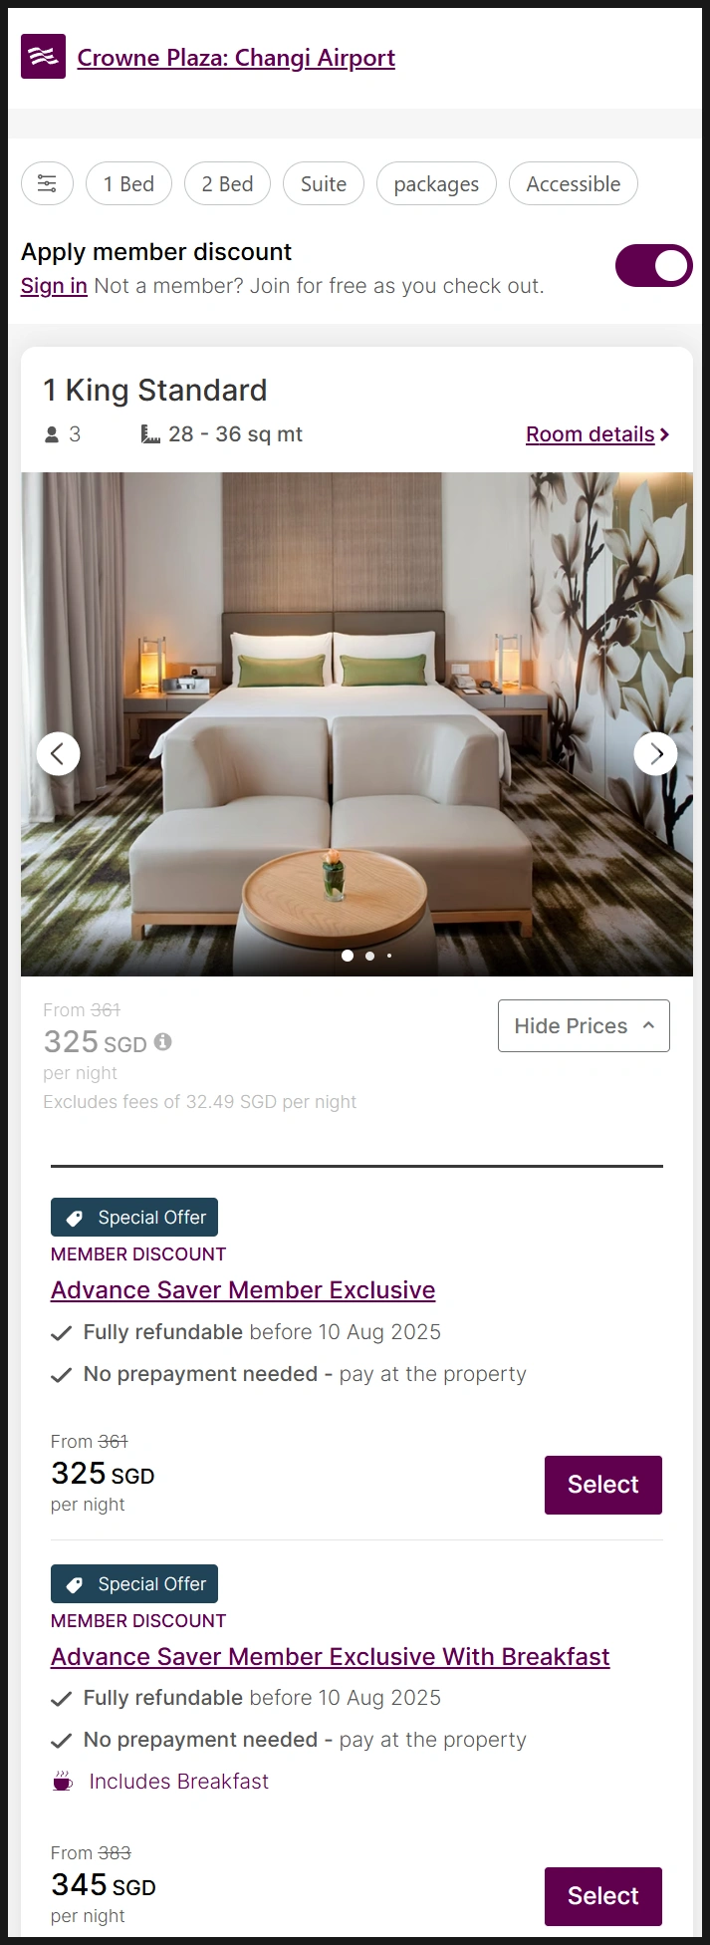
Task: Click the Crowne Plaza logo icon
Action: [x=43, y=57]
